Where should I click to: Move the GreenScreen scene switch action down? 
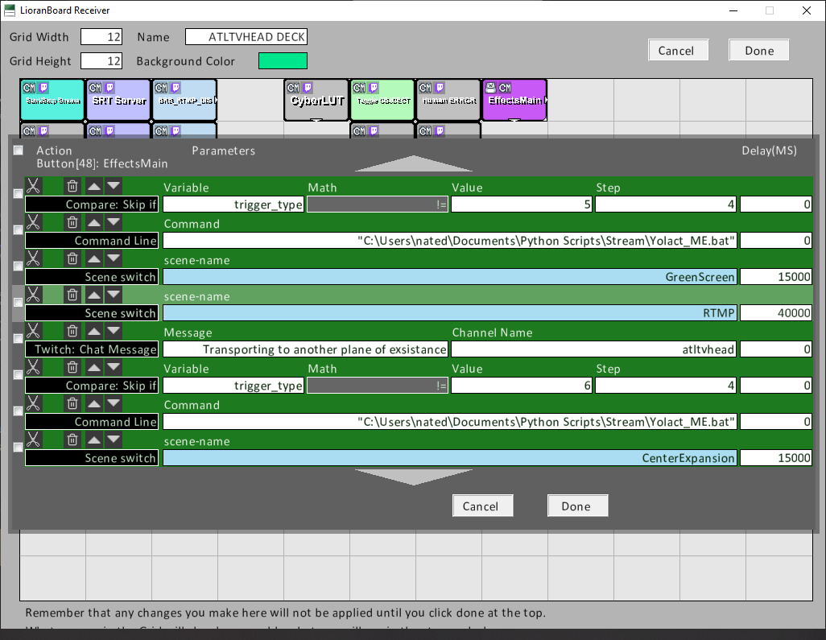(x=114, y=258)
